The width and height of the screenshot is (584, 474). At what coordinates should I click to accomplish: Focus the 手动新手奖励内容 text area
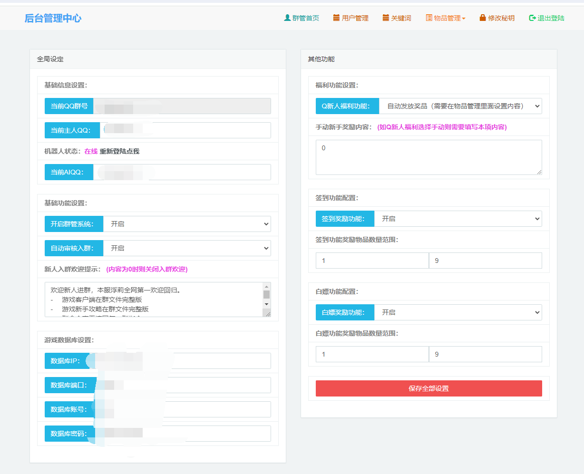point(428,157)
